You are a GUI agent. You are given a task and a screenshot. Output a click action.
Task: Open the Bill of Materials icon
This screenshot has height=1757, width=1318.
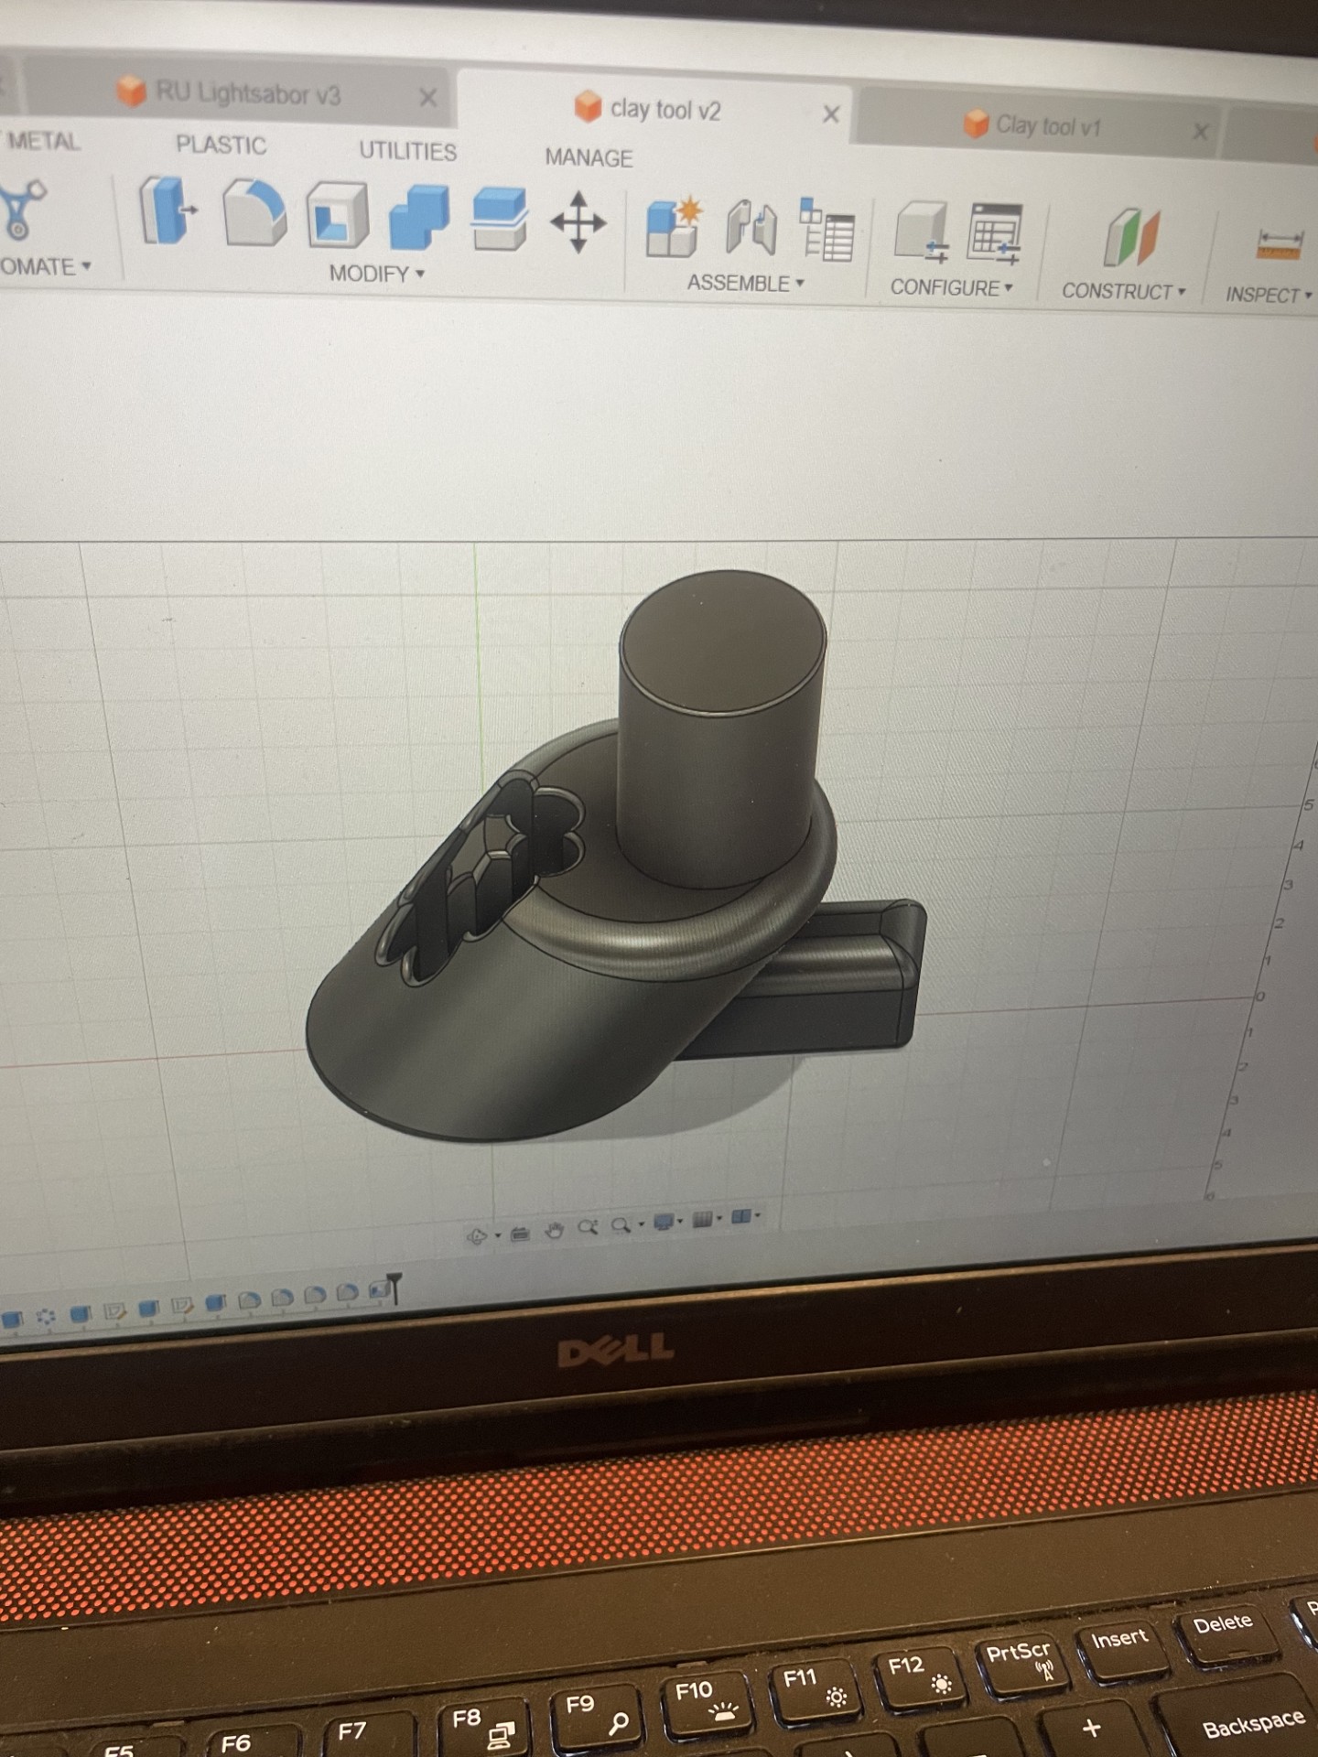pyautogui.click(x=826, y=229)
